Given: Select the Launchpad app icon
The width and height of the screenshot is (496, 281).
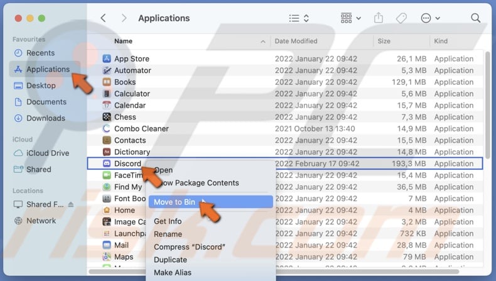Looking at the screenshot, I should [107, 233].
